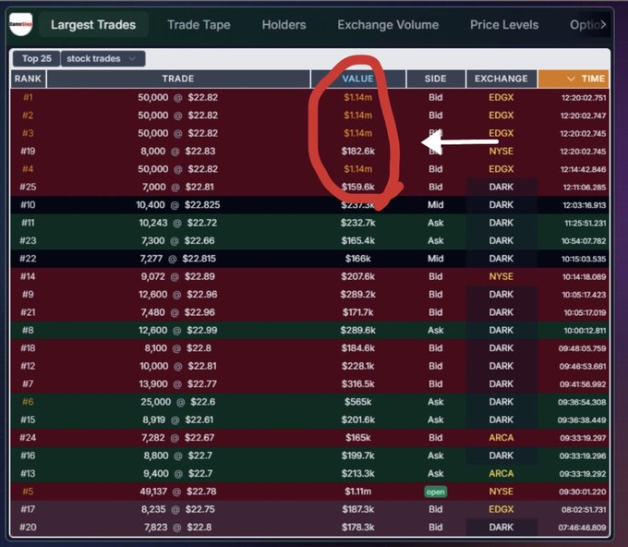
Task: Click the green open badge
Action: click(435, 492)
